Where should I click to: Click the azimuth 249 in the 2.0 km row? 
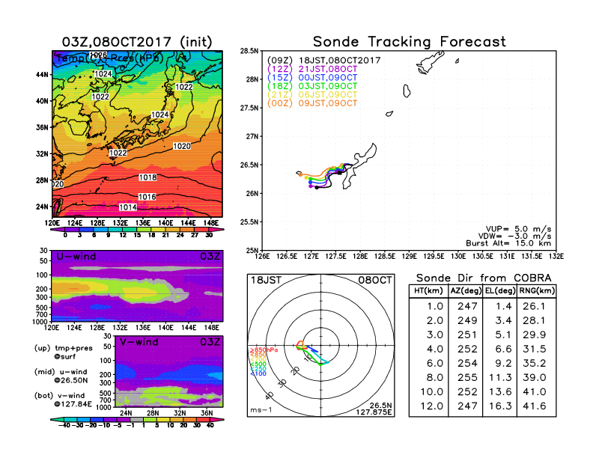pyautogui.click(x=467, y=321)
